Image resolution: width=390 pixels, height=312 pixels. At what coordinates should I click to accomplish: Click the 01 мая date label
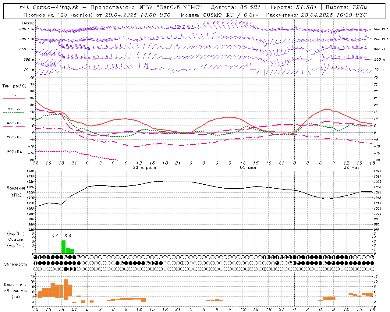tap(248, 168)
